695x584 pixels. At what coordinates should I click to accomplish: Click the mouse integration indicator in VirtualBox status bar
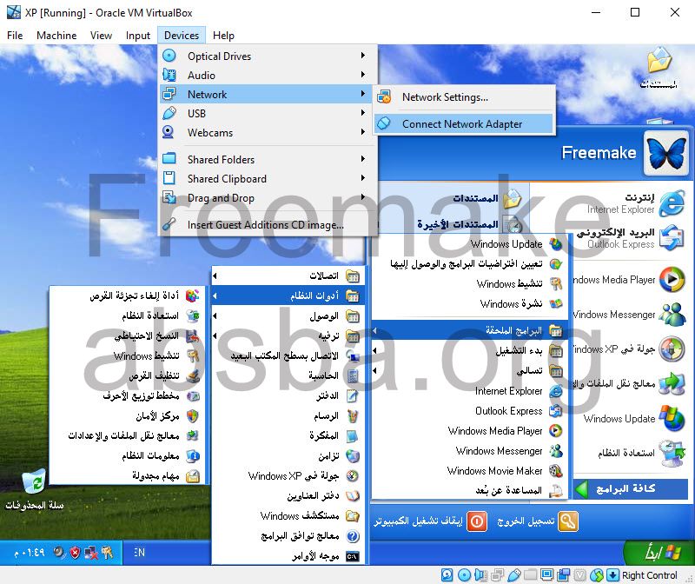(x=597, y=575)
